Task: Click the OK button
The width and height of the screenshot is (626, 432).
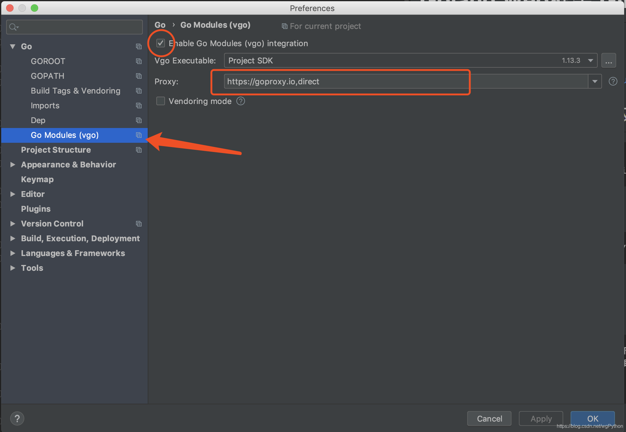Action: [x=592, y=418]
